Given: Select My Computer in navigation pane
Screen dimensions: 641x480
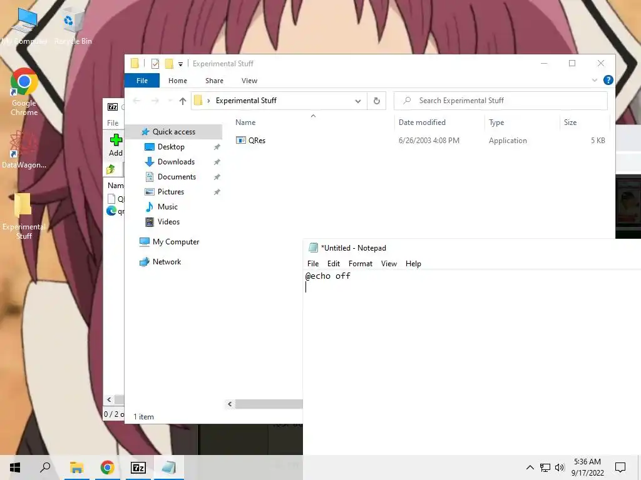Looking at the screenshot, I should (176, 242).
